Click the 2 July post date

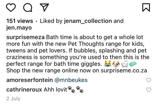coord(13,99)
